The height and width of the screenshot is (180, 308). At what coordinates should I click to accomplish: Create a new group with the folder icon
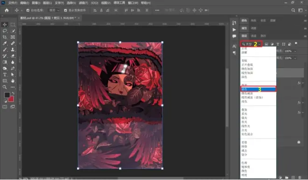tap(287, 177)
